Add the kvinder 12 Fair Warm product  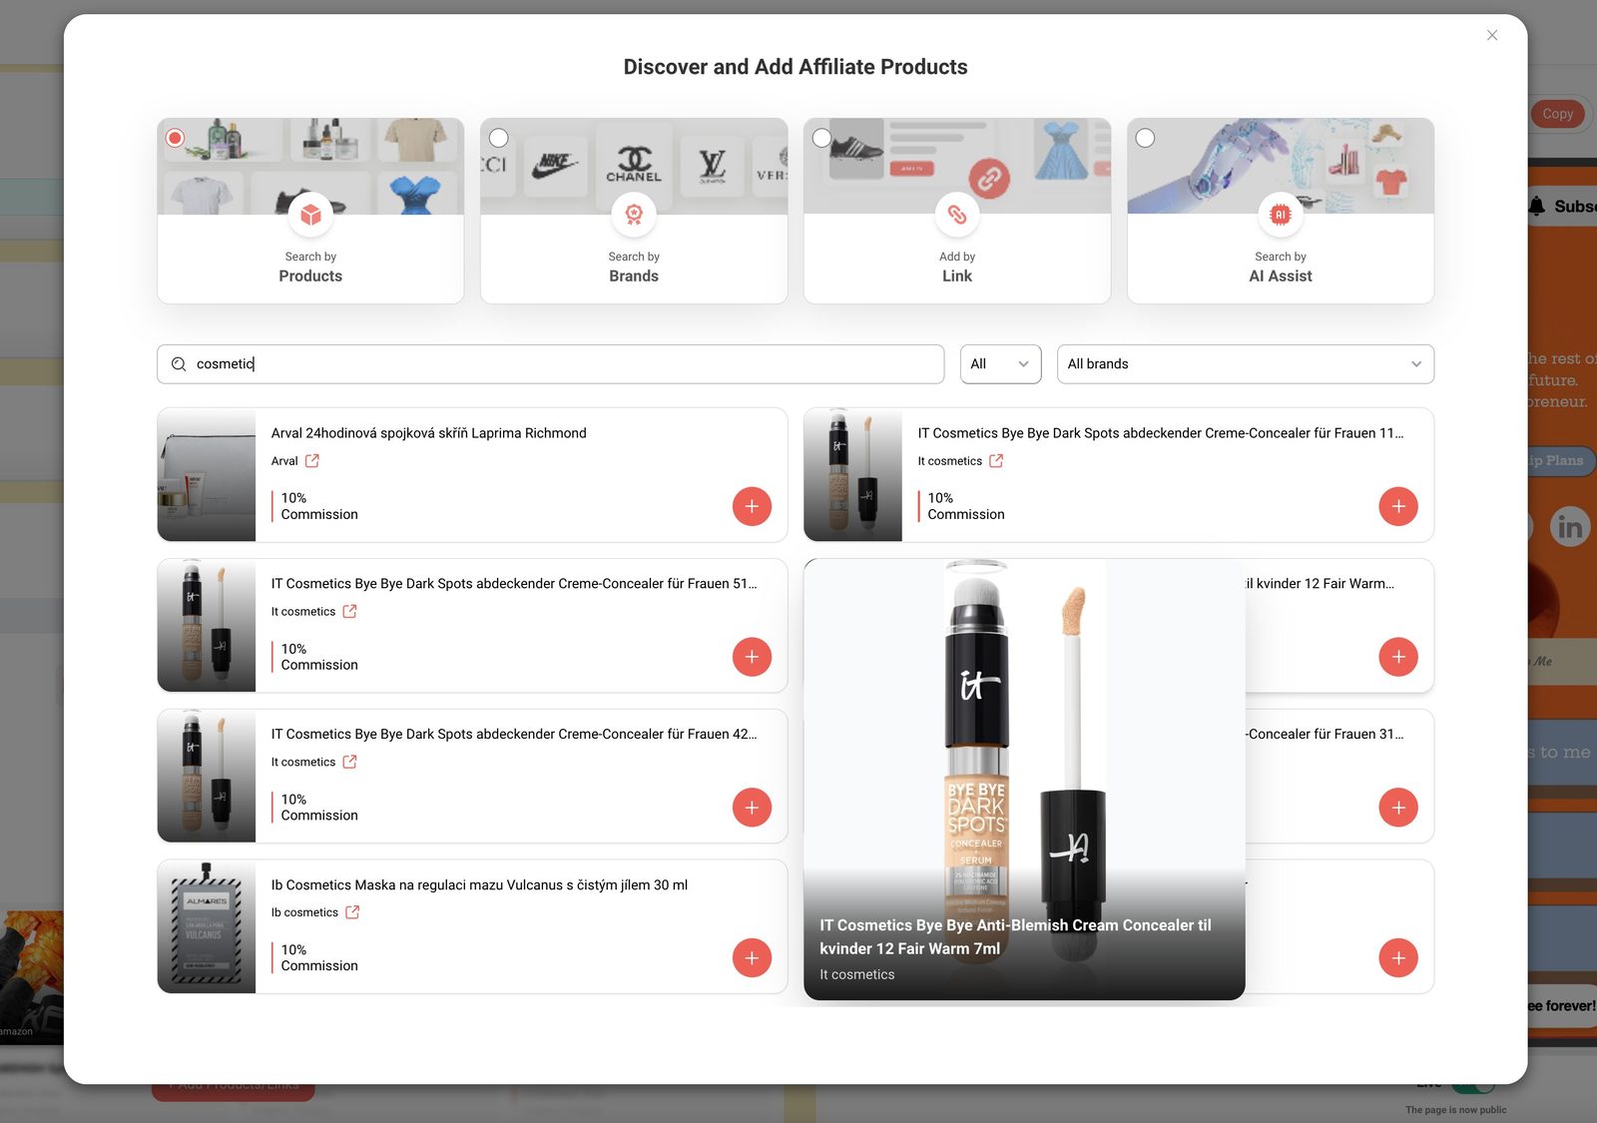point(1398,657)
